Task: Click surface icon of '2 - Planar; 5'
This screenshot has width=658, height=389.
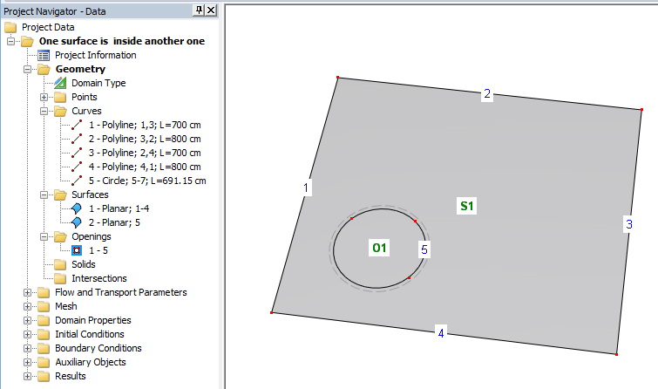Action: [77, 222]
